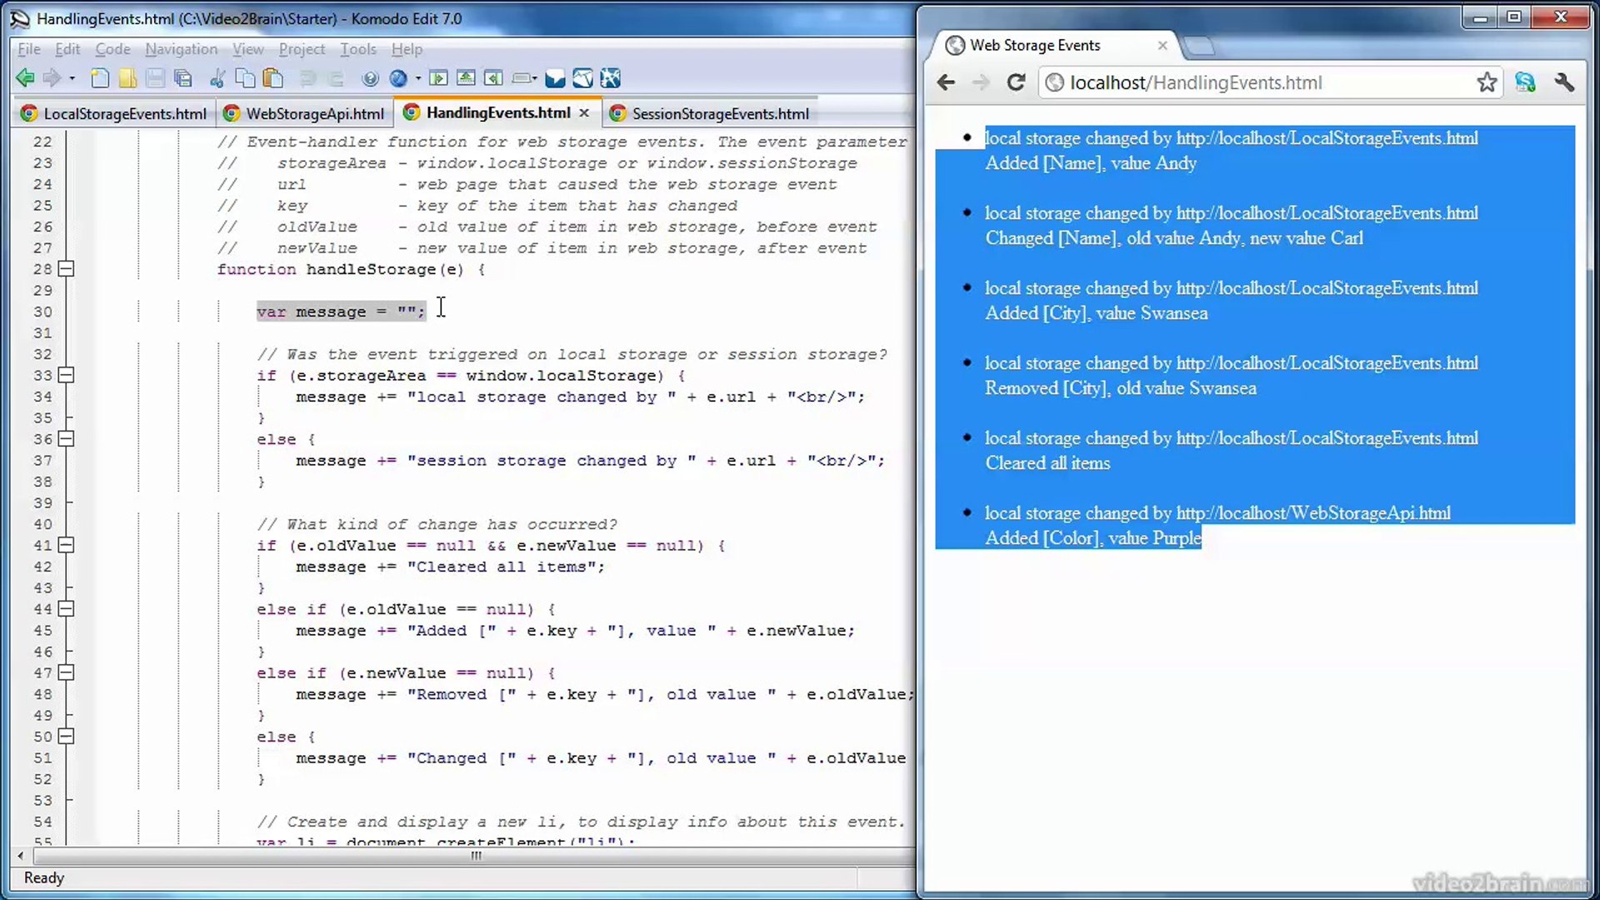Open the browser preview dropdown arrow
Screen dimensions: 1600x900
(x=417, y=78)
